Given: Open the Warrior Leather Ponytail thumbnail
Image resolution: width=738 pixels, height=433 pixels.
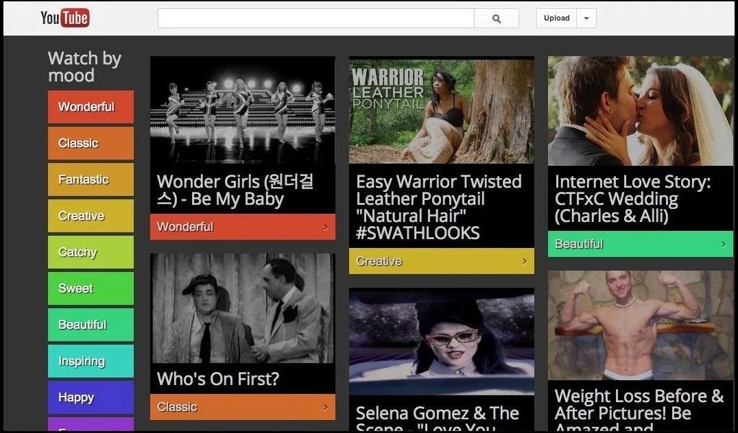Looking at the screenshot, I should click(x=442, y=111).
